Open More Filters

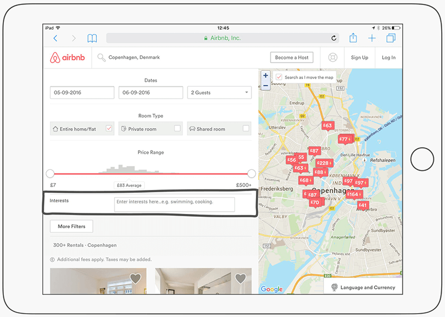(x=72, y=226)
